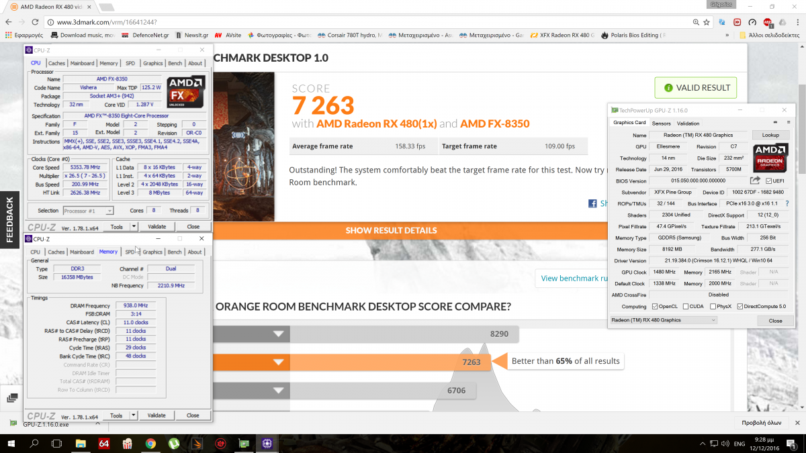The width and height of the screenshot is (806, 453).
Task: Click the Chrome icon in the taskbar
Action: [x=150, y=443]
